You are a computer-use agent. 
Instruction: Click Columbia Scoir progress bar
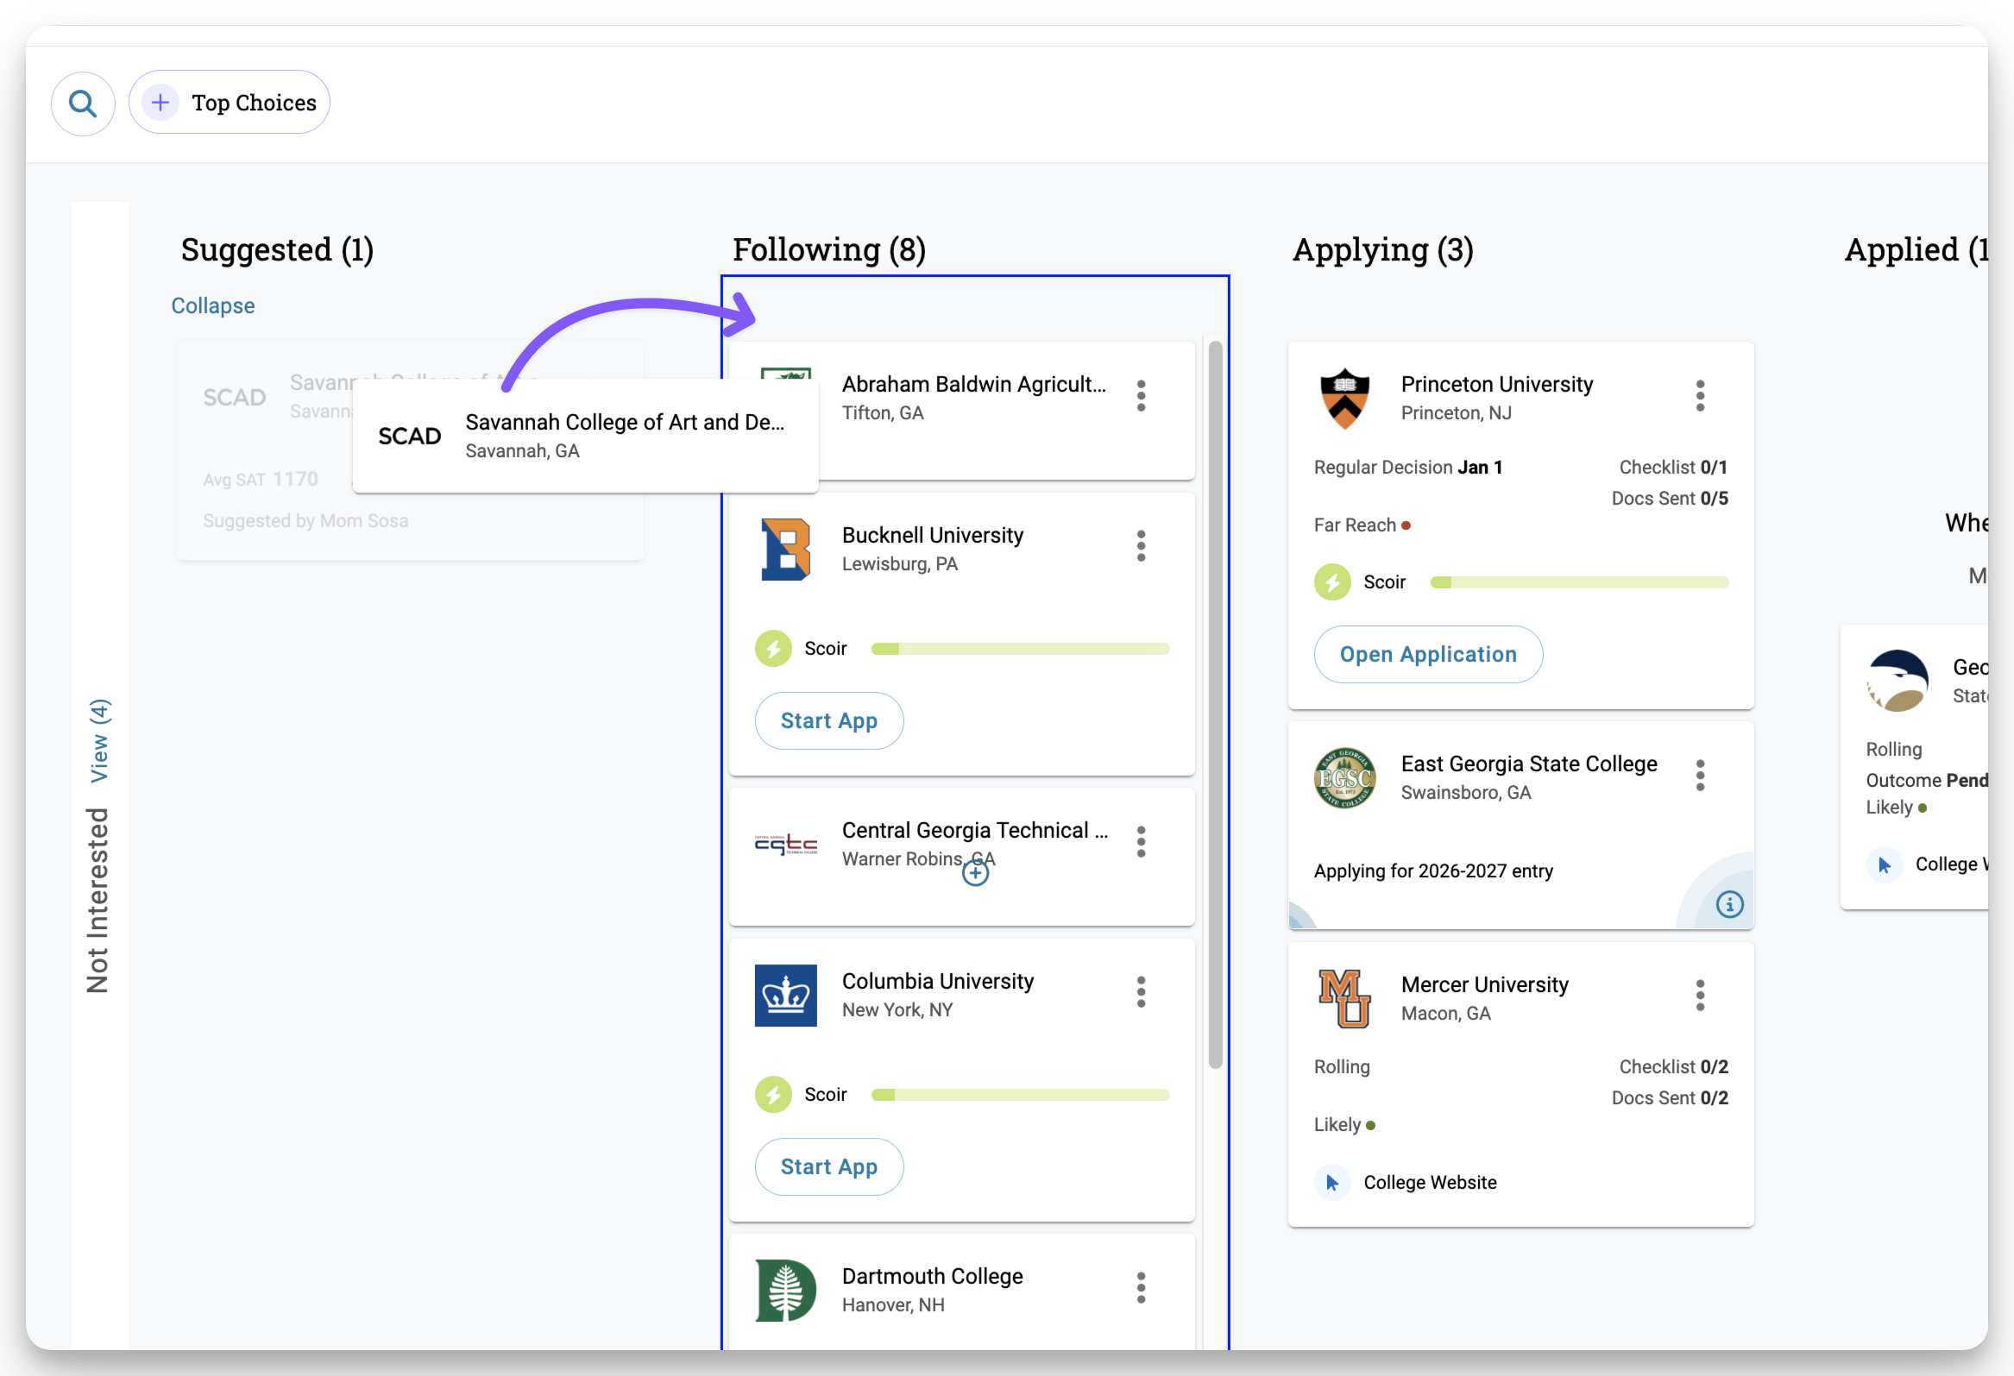point(1020,1096)
